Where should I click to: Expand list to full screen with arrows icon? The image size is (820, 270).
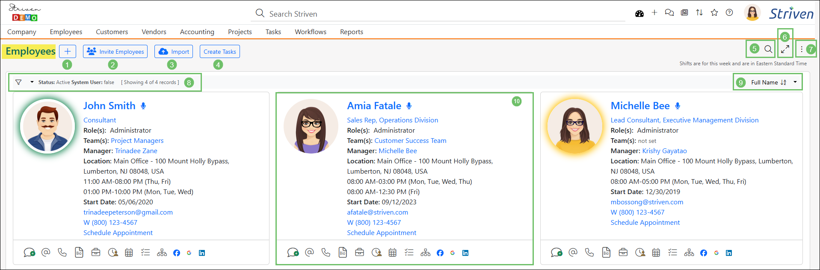785,49
